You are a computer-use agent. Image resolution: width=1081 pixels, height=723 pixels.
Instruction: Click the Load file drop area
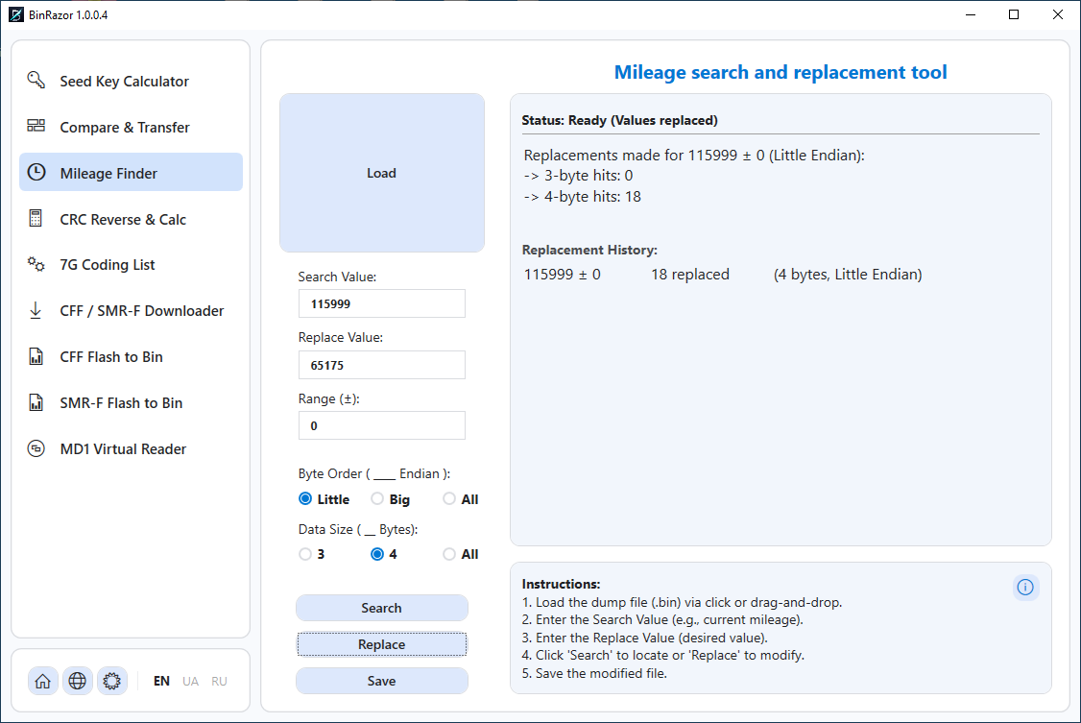tap(382, 173)
